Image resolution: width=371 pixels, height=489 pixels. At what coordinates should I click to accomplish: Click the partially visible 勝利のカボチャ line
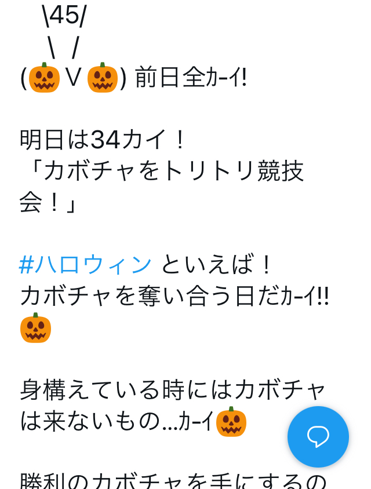point(173,480)
